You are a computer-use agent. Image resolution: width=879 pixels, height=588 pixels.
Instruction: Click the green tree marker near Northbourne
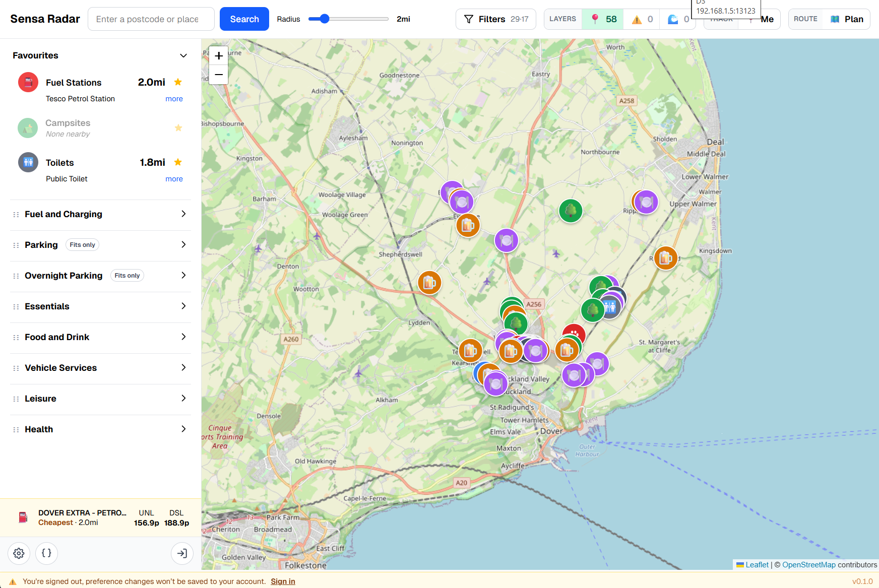click(571, 210)
